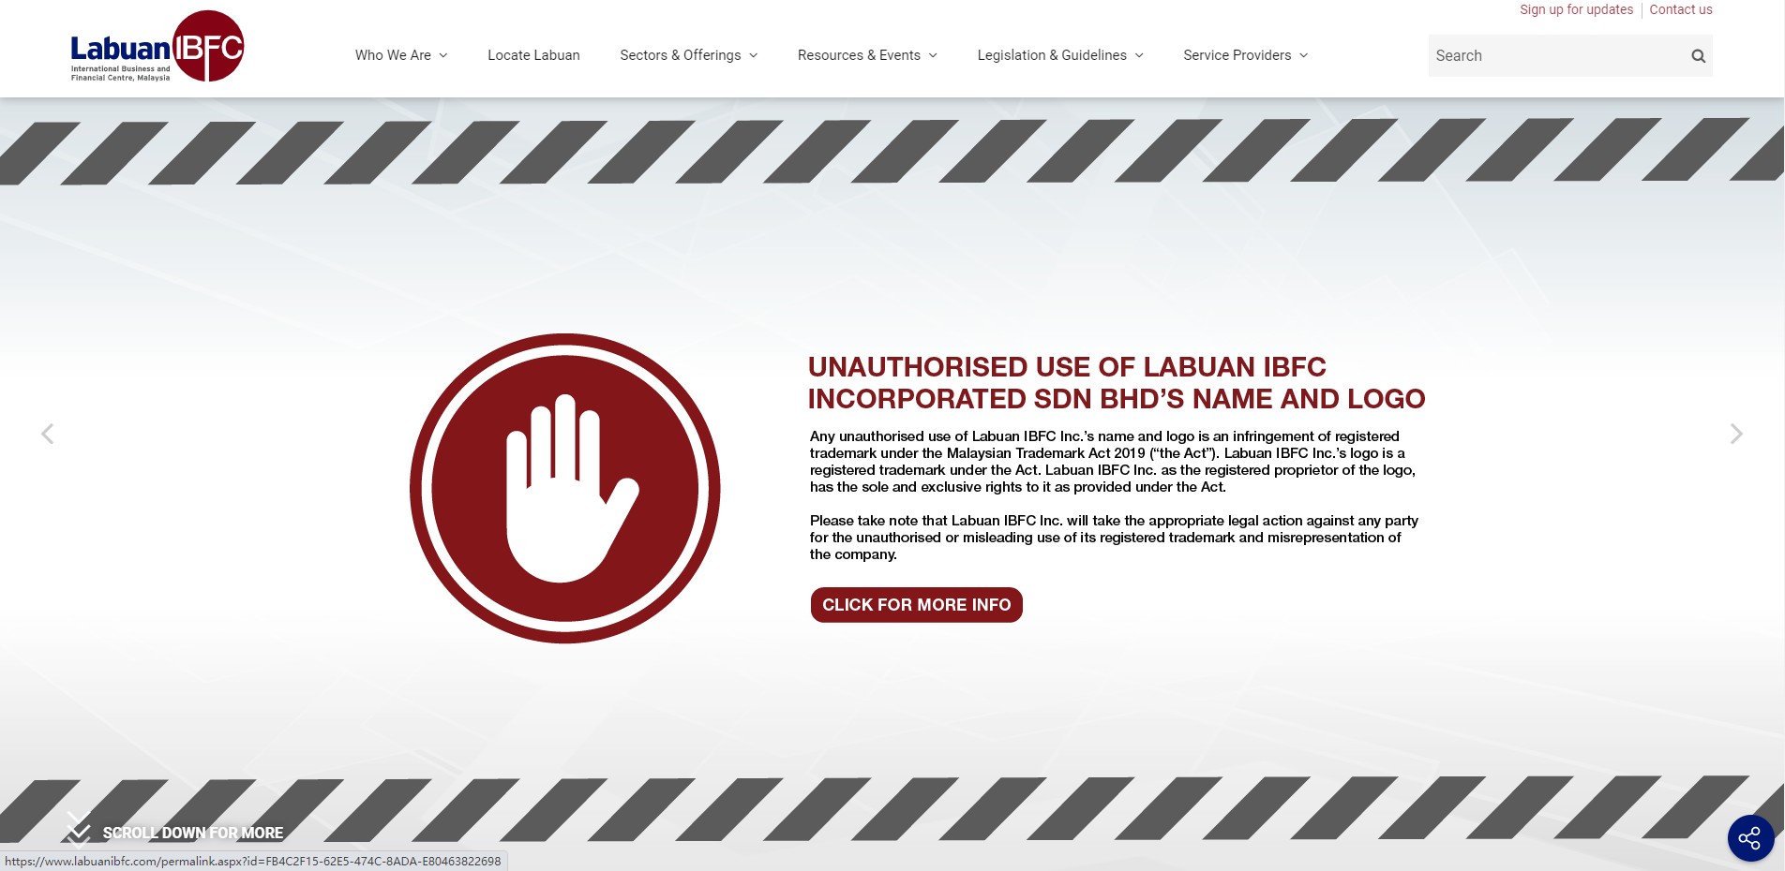Screen dimensions: 1785x871
Task: Click the Search input field
Action: pyautogui.click(x=1558, y=56)
